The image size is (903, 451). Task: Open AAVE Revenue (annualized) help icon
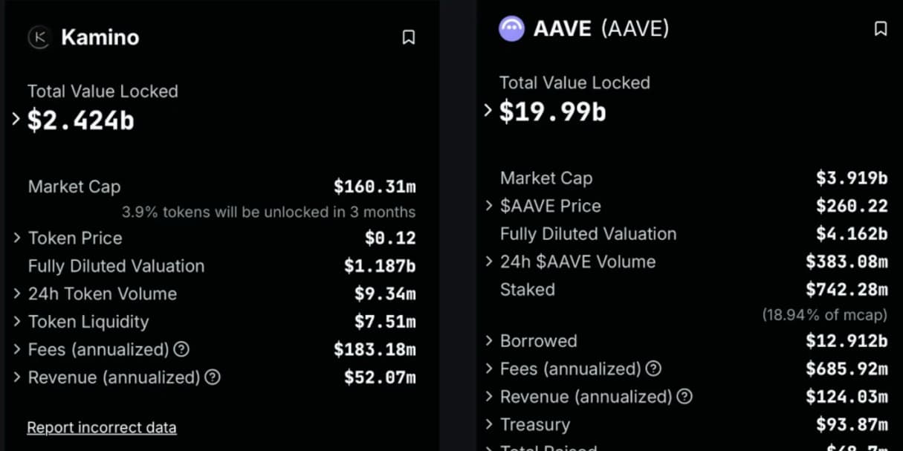[684, 397]
